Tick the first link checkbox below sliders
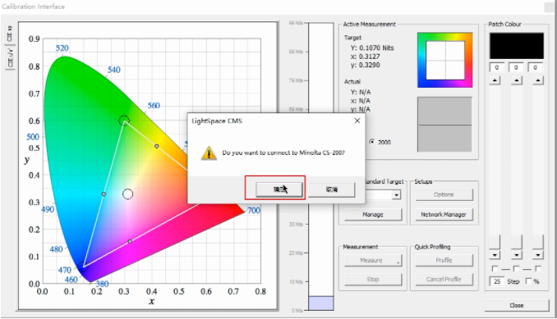557x319 pixels. click(x=495, y=269)
